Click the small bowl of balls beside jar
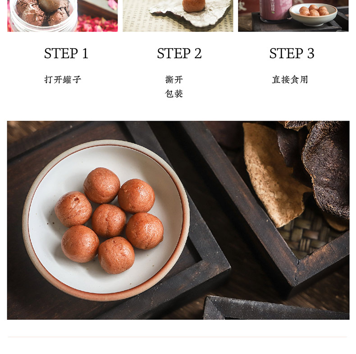 pos(313,14)
